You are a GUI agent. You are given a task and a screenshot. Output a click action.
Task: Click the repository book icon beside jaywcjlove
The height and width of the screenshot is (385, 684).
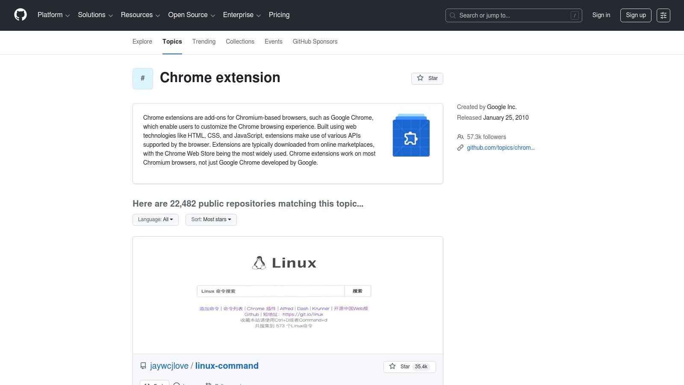143,366
